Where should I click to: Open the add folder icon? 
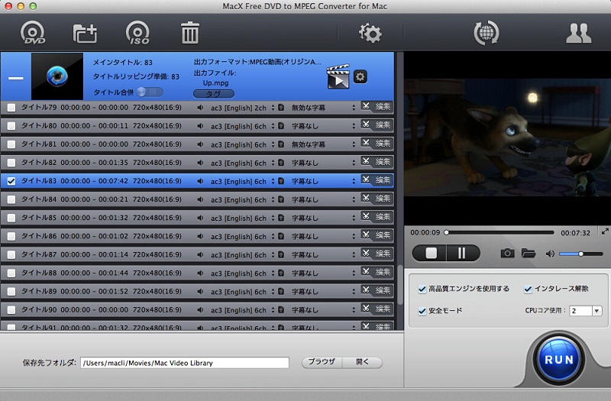coord(85,33)
